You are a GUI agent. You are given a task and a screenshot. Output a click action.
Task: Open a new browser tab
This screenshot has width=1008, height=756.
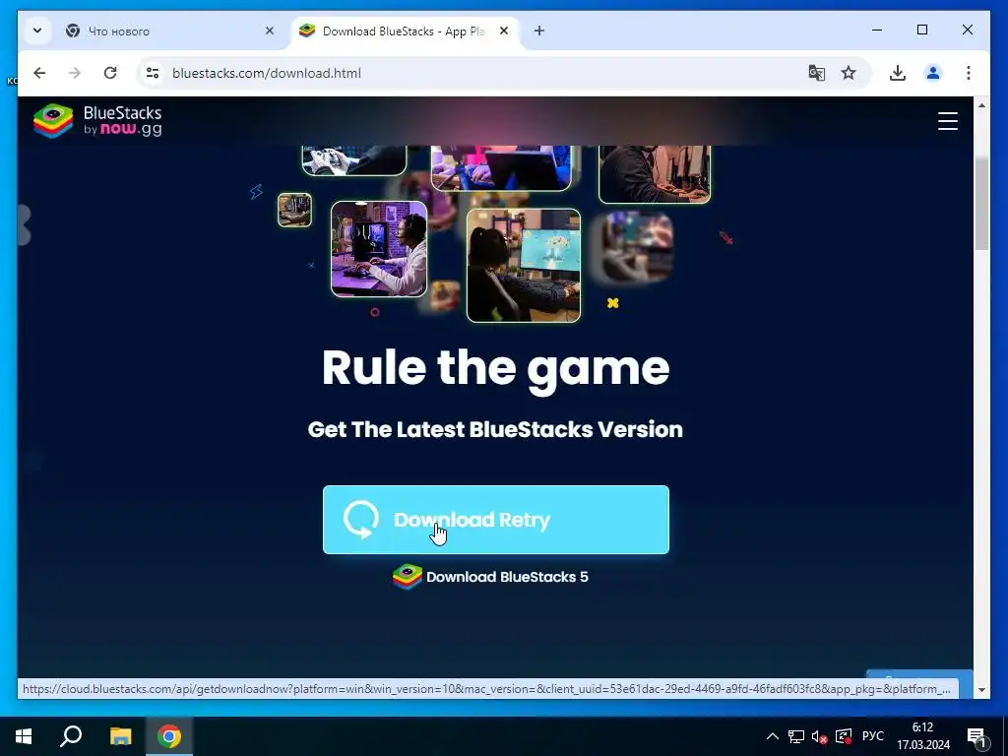538,31
